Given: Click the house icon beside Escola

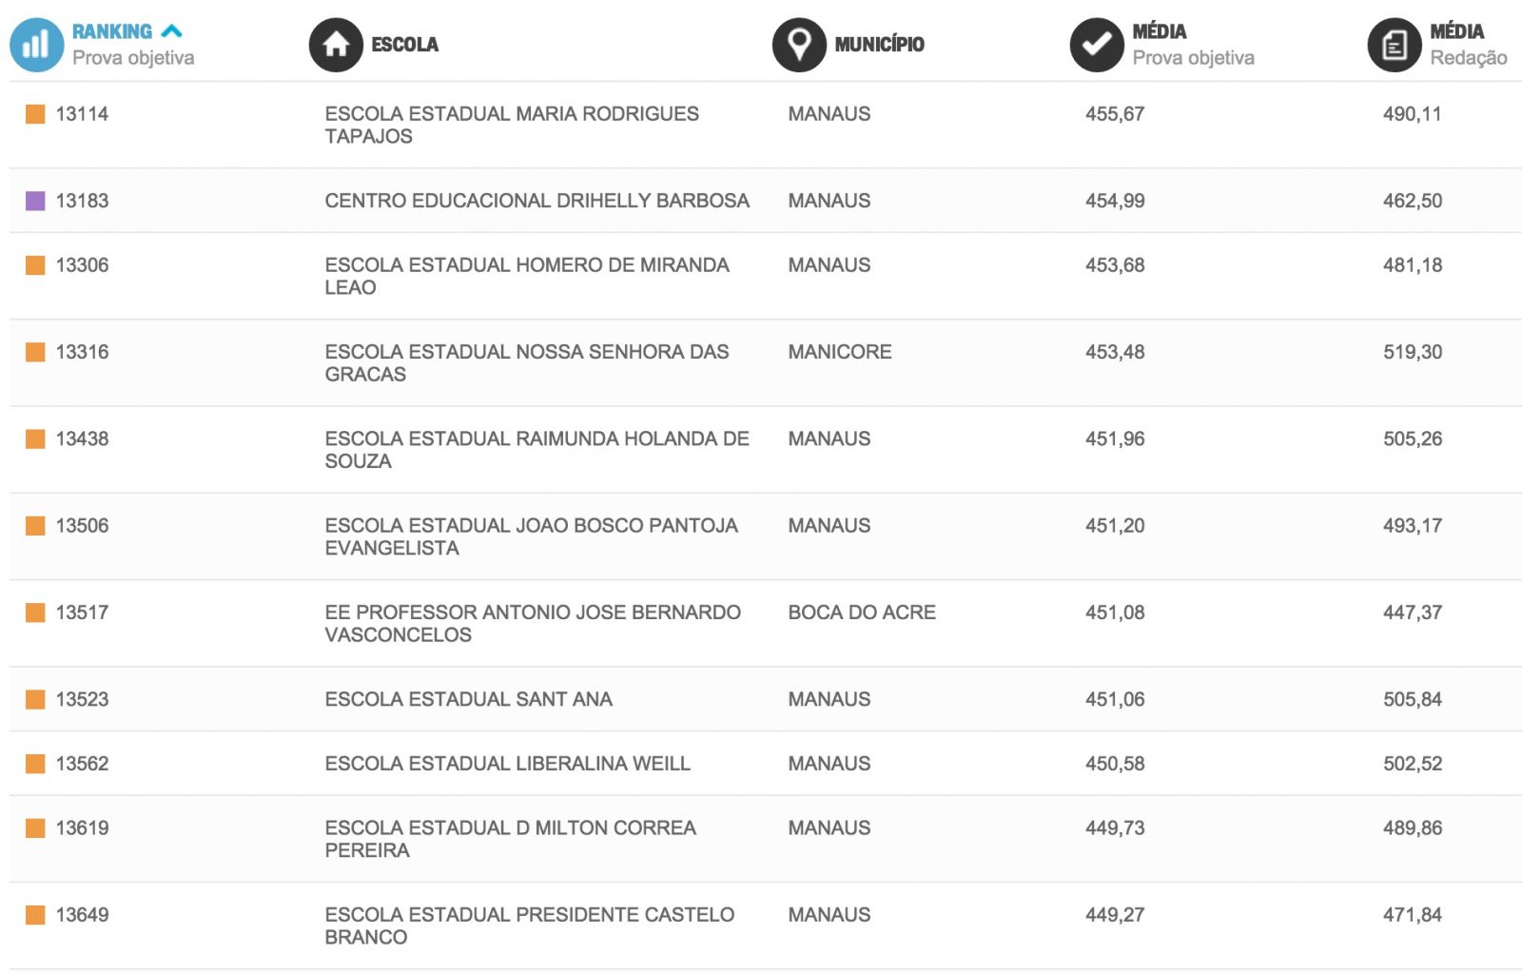Looking at the screenshot, I should pos(336,45).
